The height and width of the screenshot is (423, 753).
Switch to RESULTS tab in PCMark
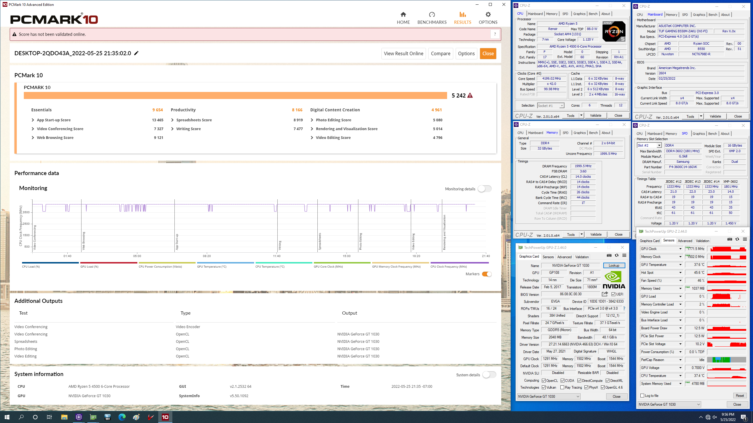pyautogui.click(x=462, y=18)
